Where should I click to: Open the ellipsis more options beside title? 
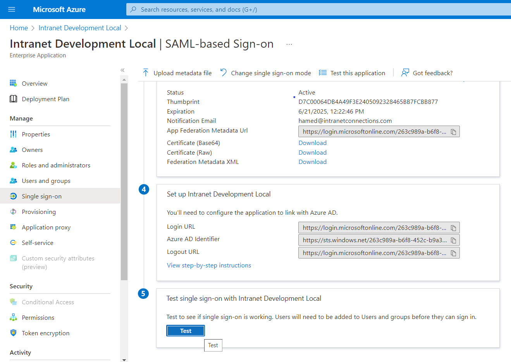pos(289,44)
